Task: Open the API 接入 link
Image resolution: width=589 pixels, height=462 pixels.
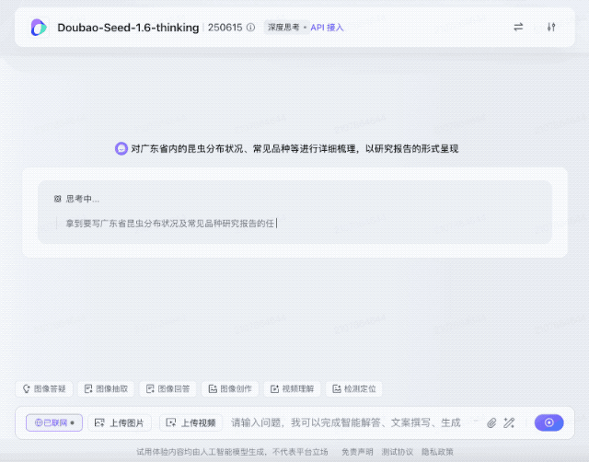Action: tap(327, 28)
